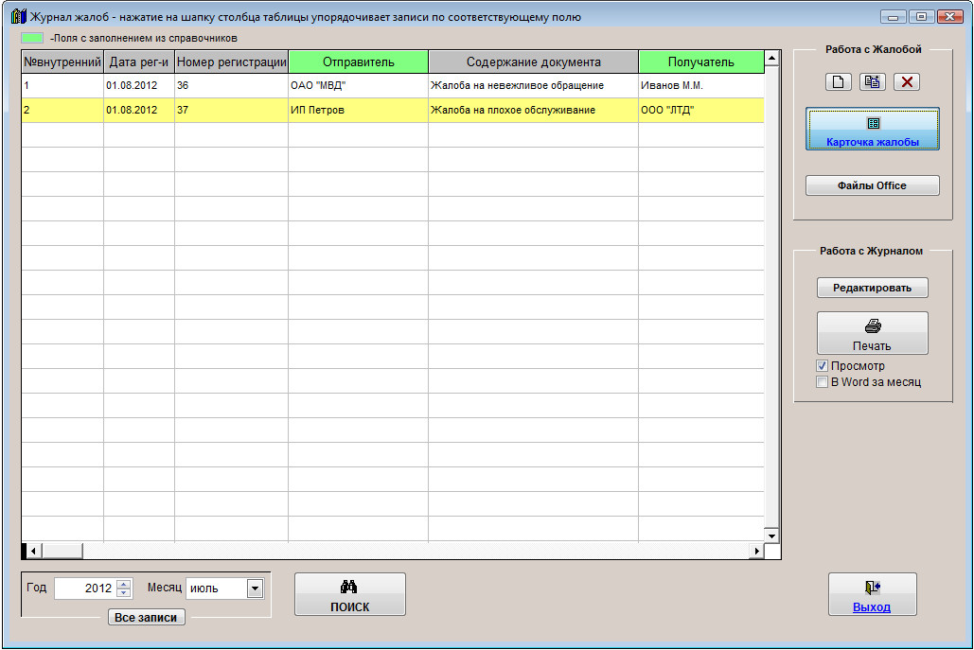
Task: Minimize the Журнал жалоб window
Action: tap(894, 17)
